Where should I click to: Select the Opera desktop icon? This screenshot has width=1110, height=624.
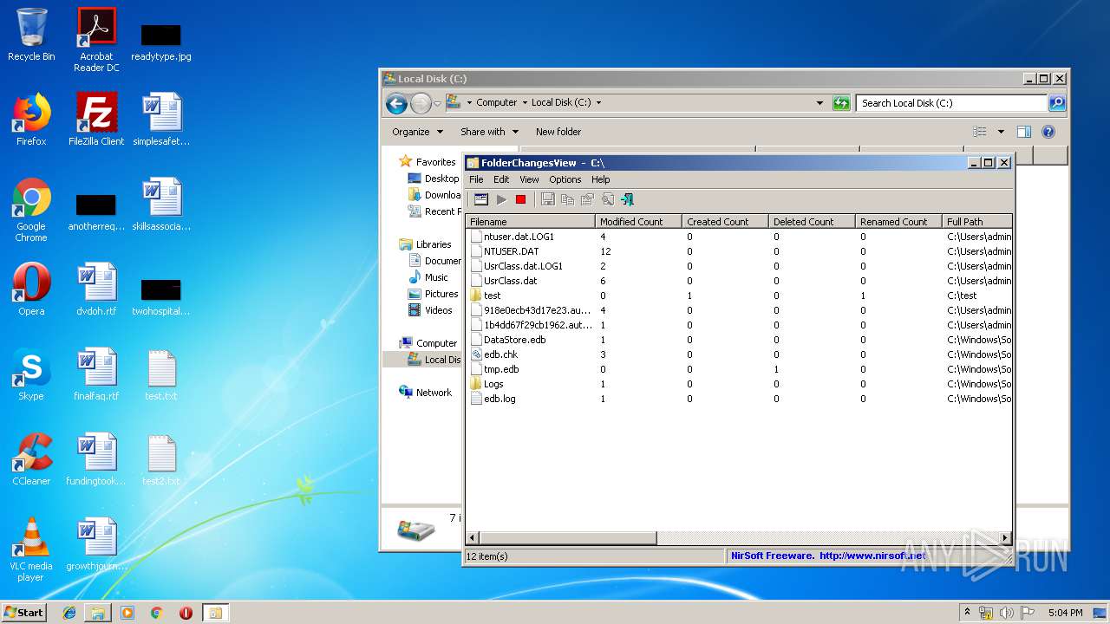(x=31, y=289)
